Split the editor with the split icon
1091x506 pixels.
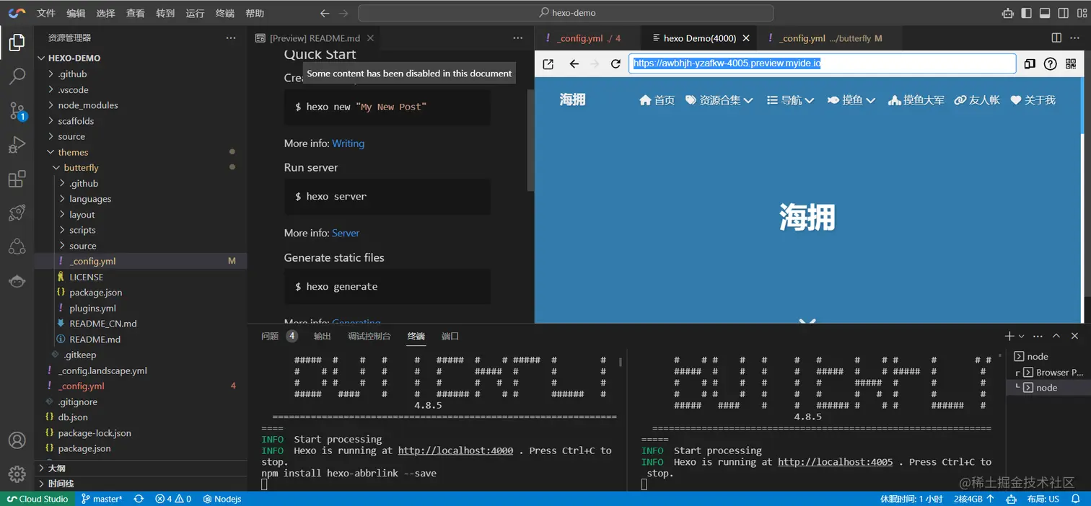(x=1056, y=38)
